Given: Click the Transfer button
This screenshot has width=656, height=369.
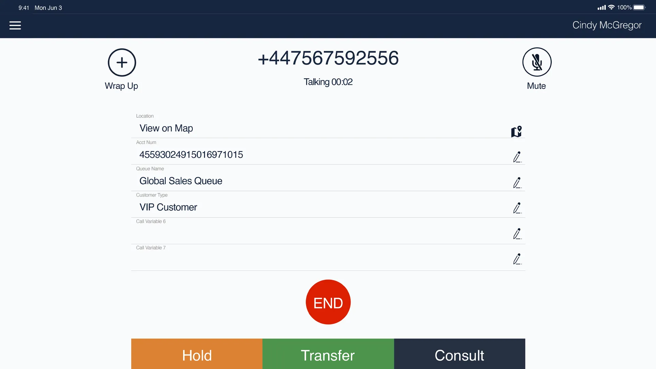Looking at the screenshot, I should 328,355.
